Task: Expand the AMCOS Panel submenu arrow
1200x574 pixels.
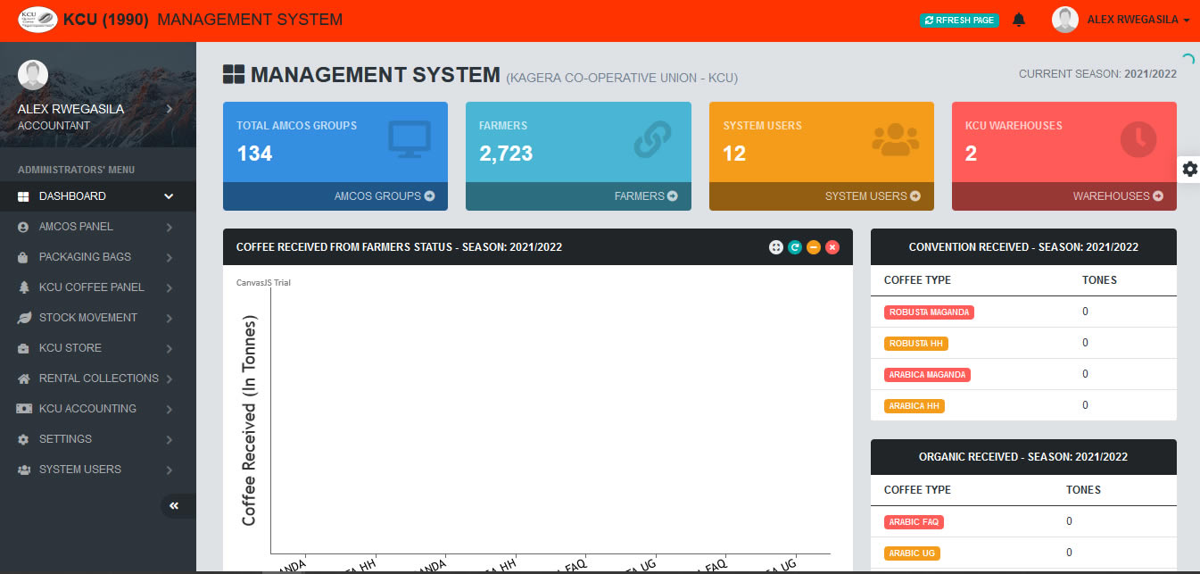Action: pos(169,227)
